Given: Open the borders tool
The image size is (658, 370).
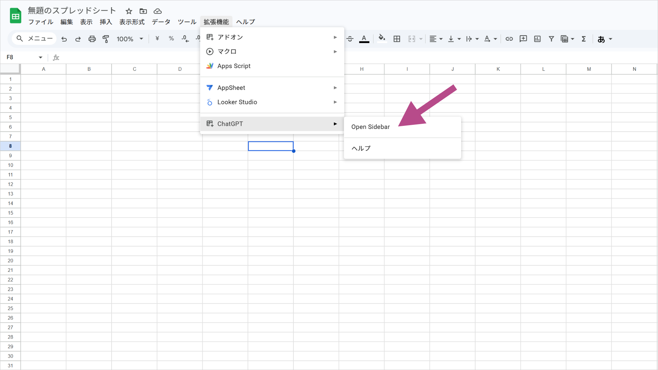Looking at the screenshot, I should point(397,39).
